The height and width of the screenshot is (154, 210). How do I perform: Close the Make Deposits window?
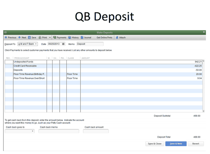204,32
